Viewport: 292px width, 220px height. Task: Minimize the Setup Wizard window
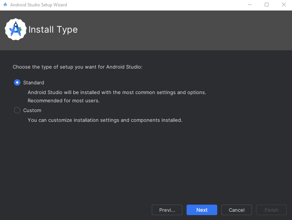click(x=250, y=4)
